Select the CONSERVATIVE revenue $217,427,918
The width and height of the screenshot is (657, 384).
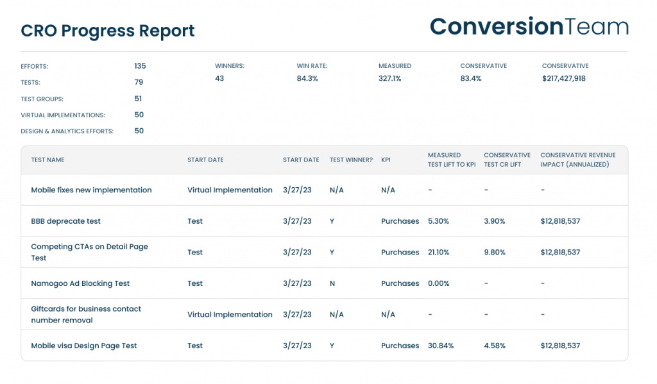coord(563,78)
